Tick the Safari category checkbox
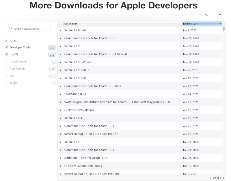This screenshot has height=181, width=231. tap(7, 83)
